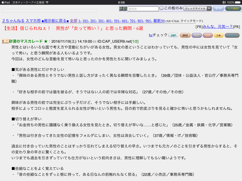Jump to posts from 401-
Viewport: 242px width, 181px height.
(109, 21)
